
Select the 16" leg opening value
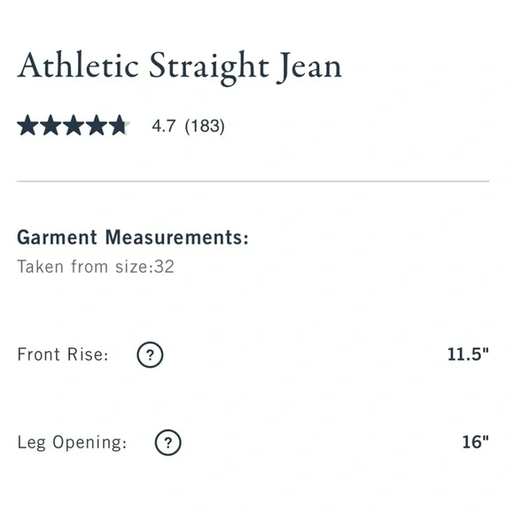coord(475,442)
